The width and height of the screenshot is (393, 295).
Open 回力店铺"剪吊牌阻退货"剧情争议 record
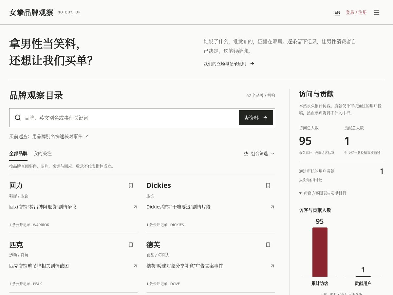pos(43,207)
